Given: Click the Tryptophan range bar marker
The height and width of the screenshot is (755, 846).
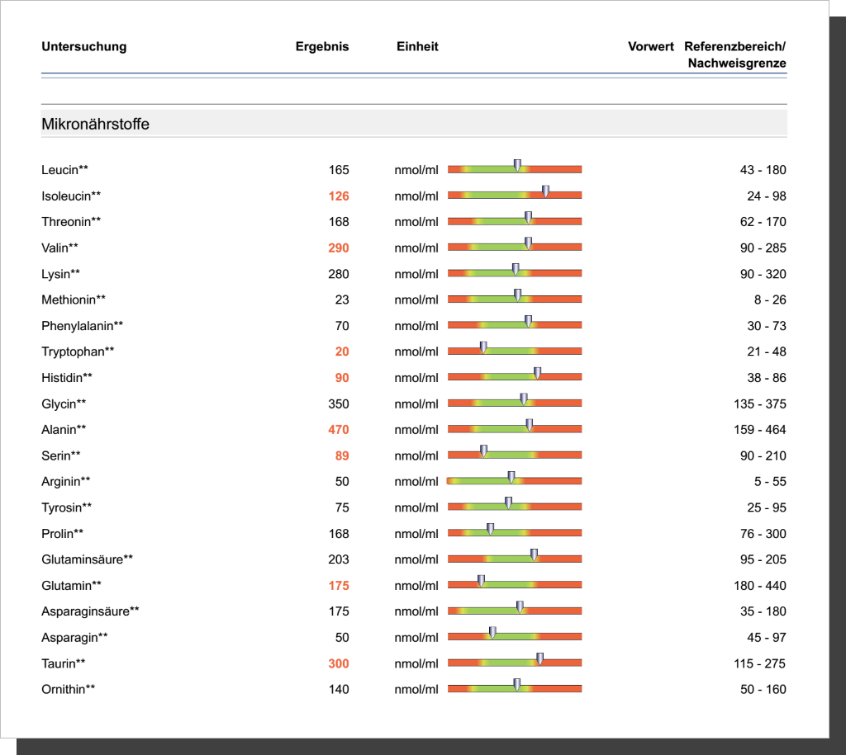Looking at the screenshot, I should (x=483, y=348).
